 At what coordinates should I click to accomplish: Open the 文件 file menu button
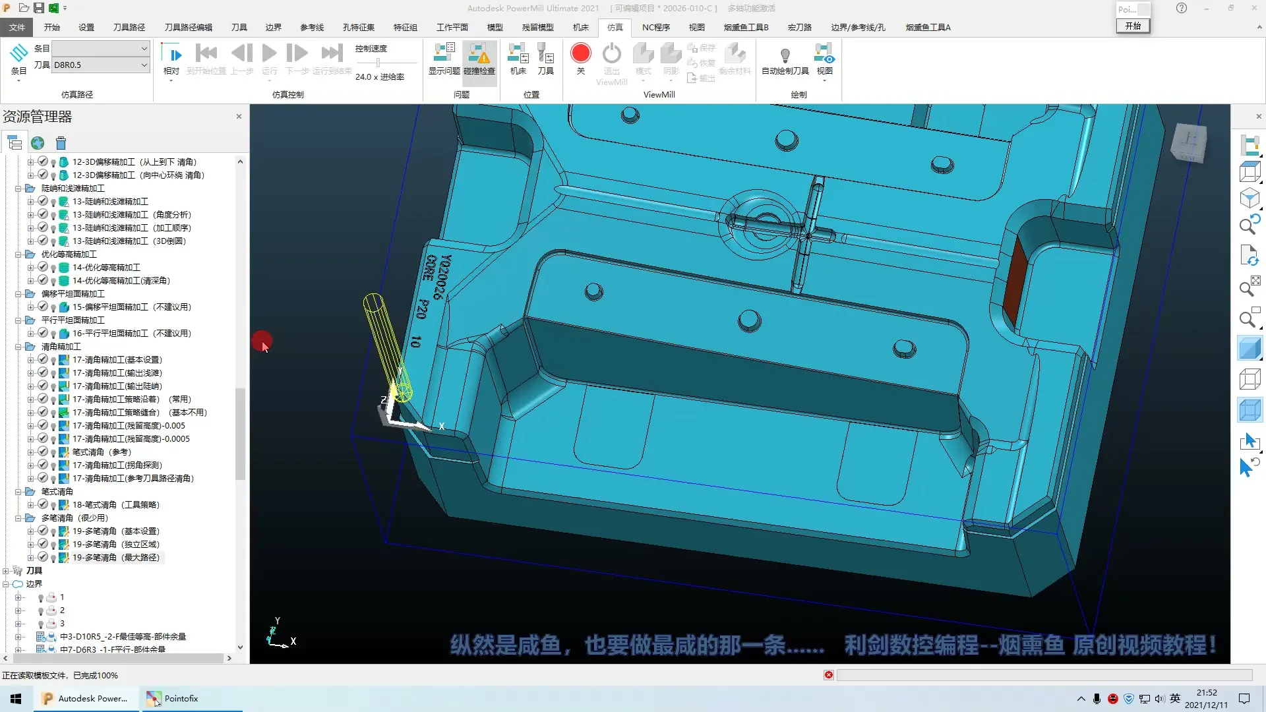[x=17, y=27]
